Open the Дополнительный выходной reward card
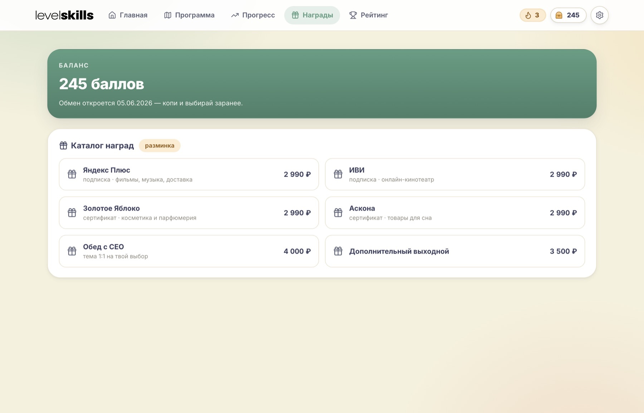644x413 pixels. [x=455, y=251]
